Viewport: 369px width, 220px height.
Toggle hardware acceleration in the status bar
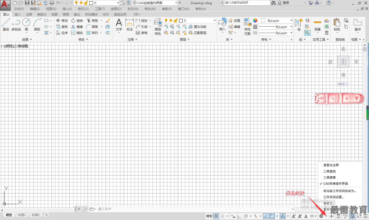click(x=352, y=216)
